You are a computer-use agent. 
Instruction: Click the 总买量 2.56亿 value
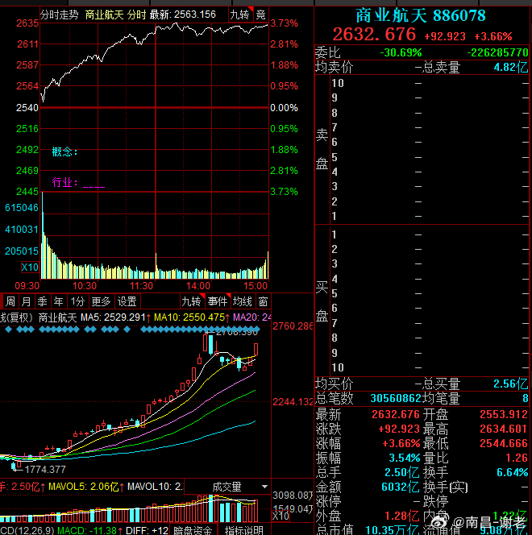510,384
